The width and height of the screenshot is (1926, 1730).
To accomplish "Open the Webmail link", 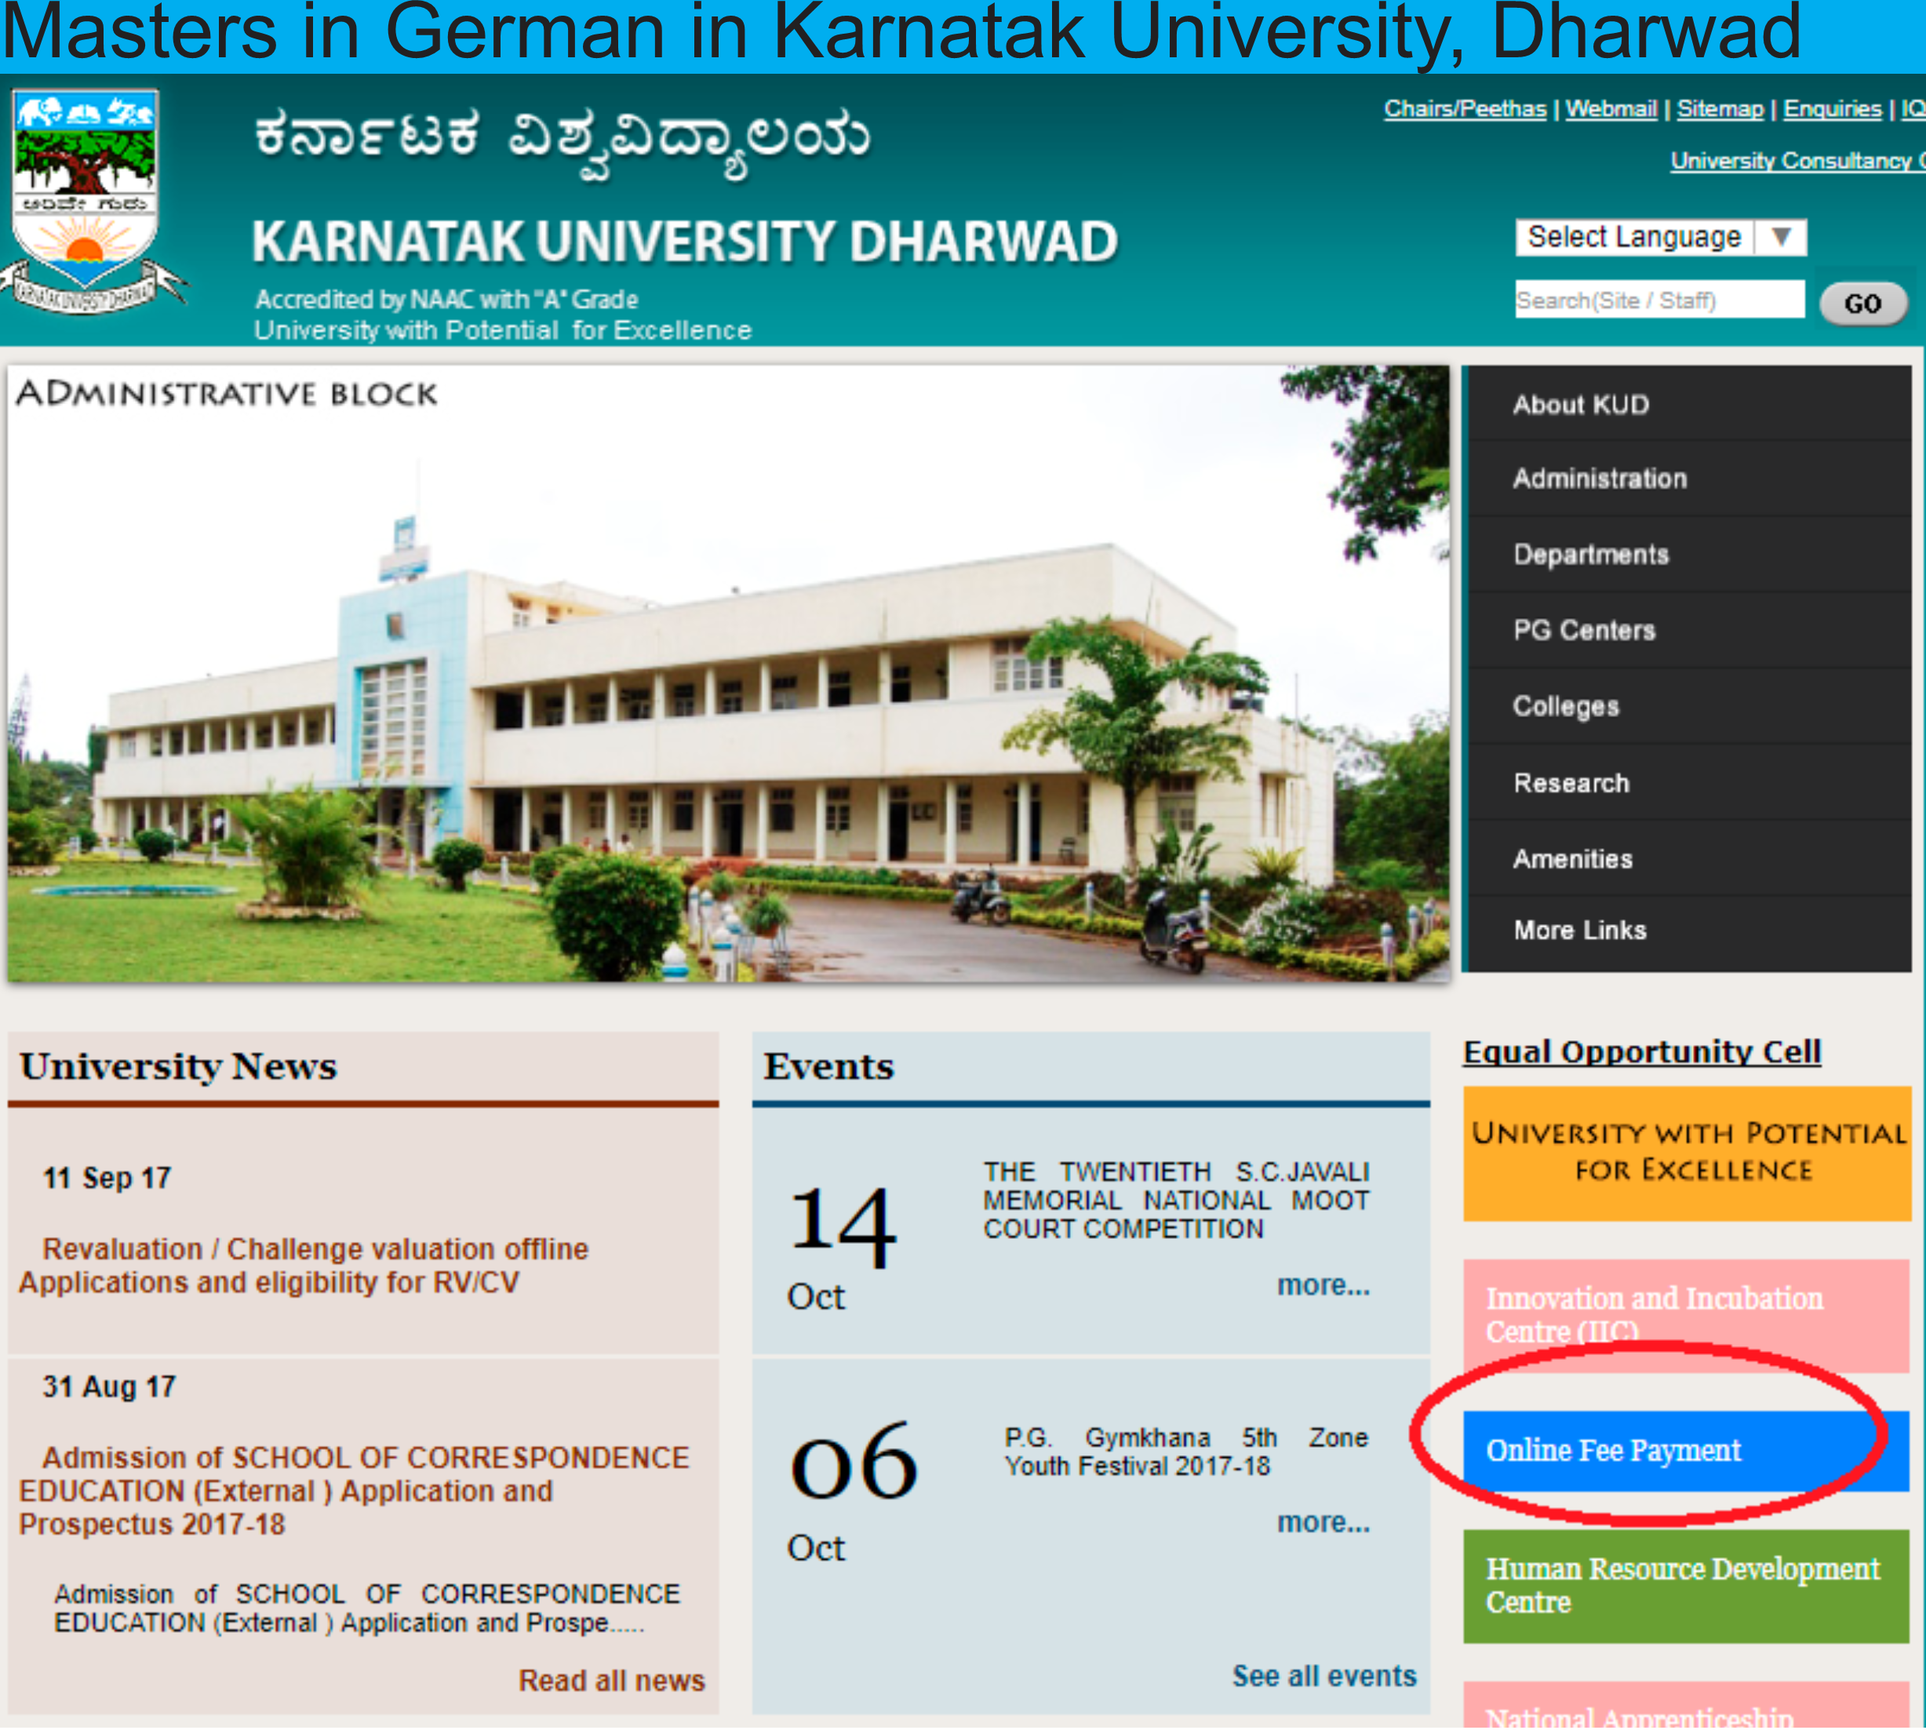I will coord(1611,109).
